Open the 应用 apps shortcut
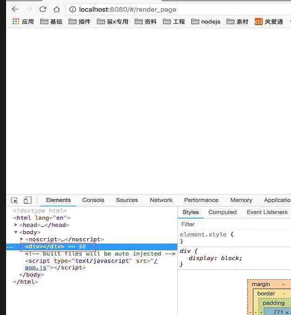This screenshot has width=291, height=315. click(x=23, y=21)
